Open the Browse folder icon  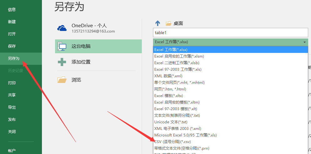coord(62,80)
